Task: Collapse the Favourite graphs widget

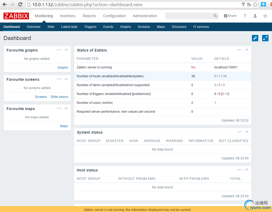Action: pos(66,50)
